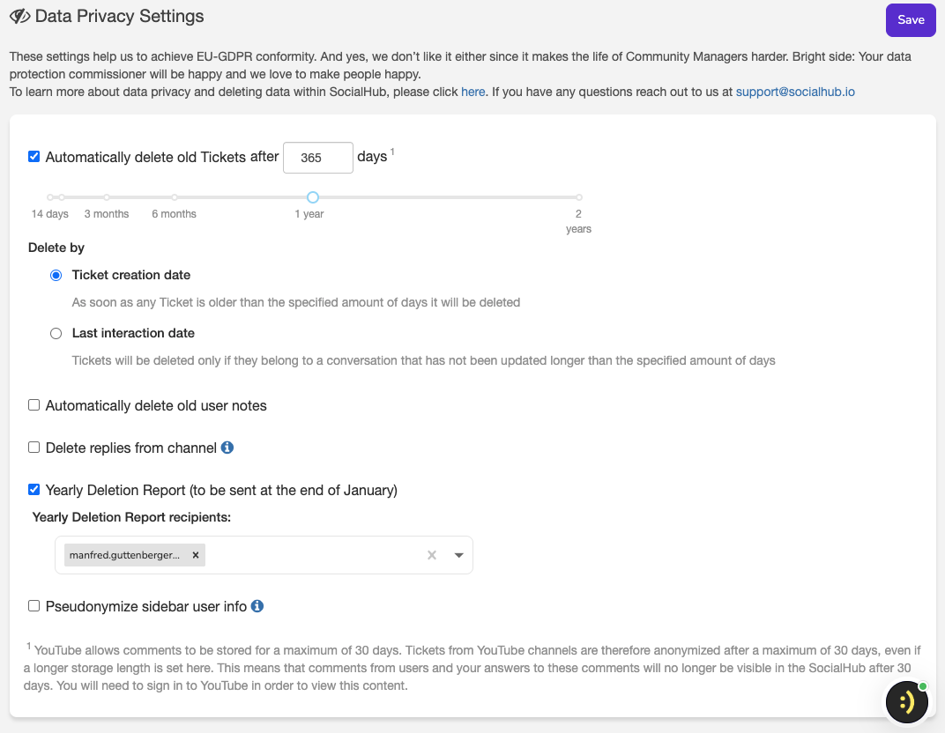Image resolution: width=945 pixels, height=733 pixels.
Task: Click the support@socialhub.io email link
Action: point(795,92)
